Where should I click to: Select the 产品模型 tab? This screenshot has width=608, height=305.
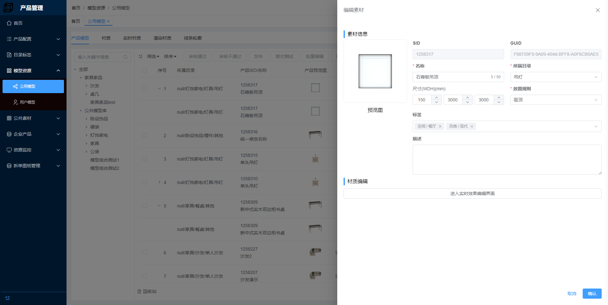(x=80, y=38)
